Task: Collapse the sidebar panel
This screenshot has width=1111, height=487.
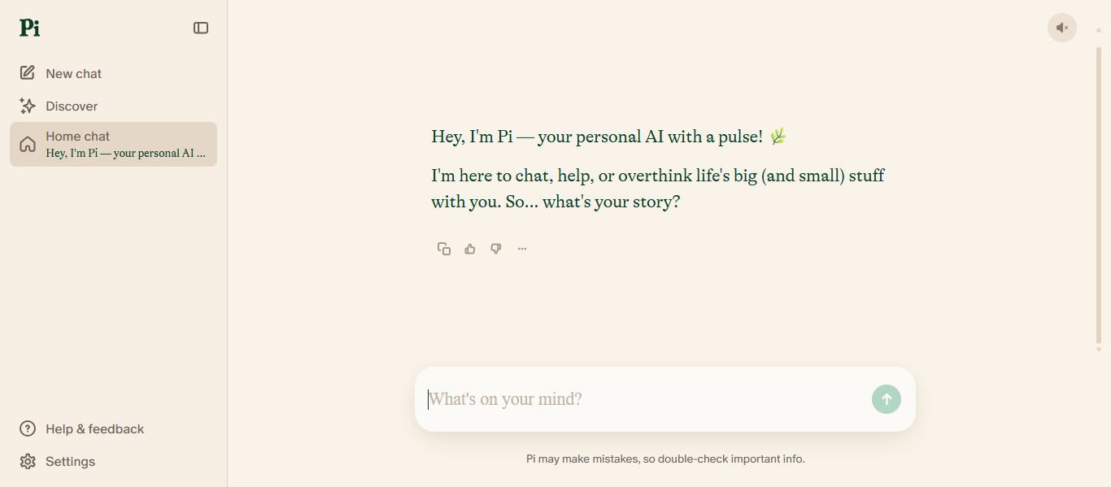Action: (201, 28)
